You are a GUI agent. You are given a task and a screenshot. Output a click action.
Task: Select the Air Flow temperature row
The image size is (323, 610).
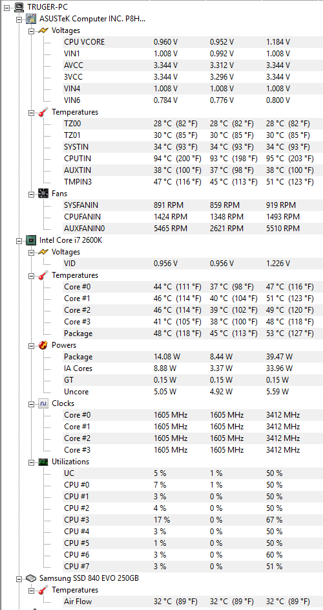pos(193,602)
